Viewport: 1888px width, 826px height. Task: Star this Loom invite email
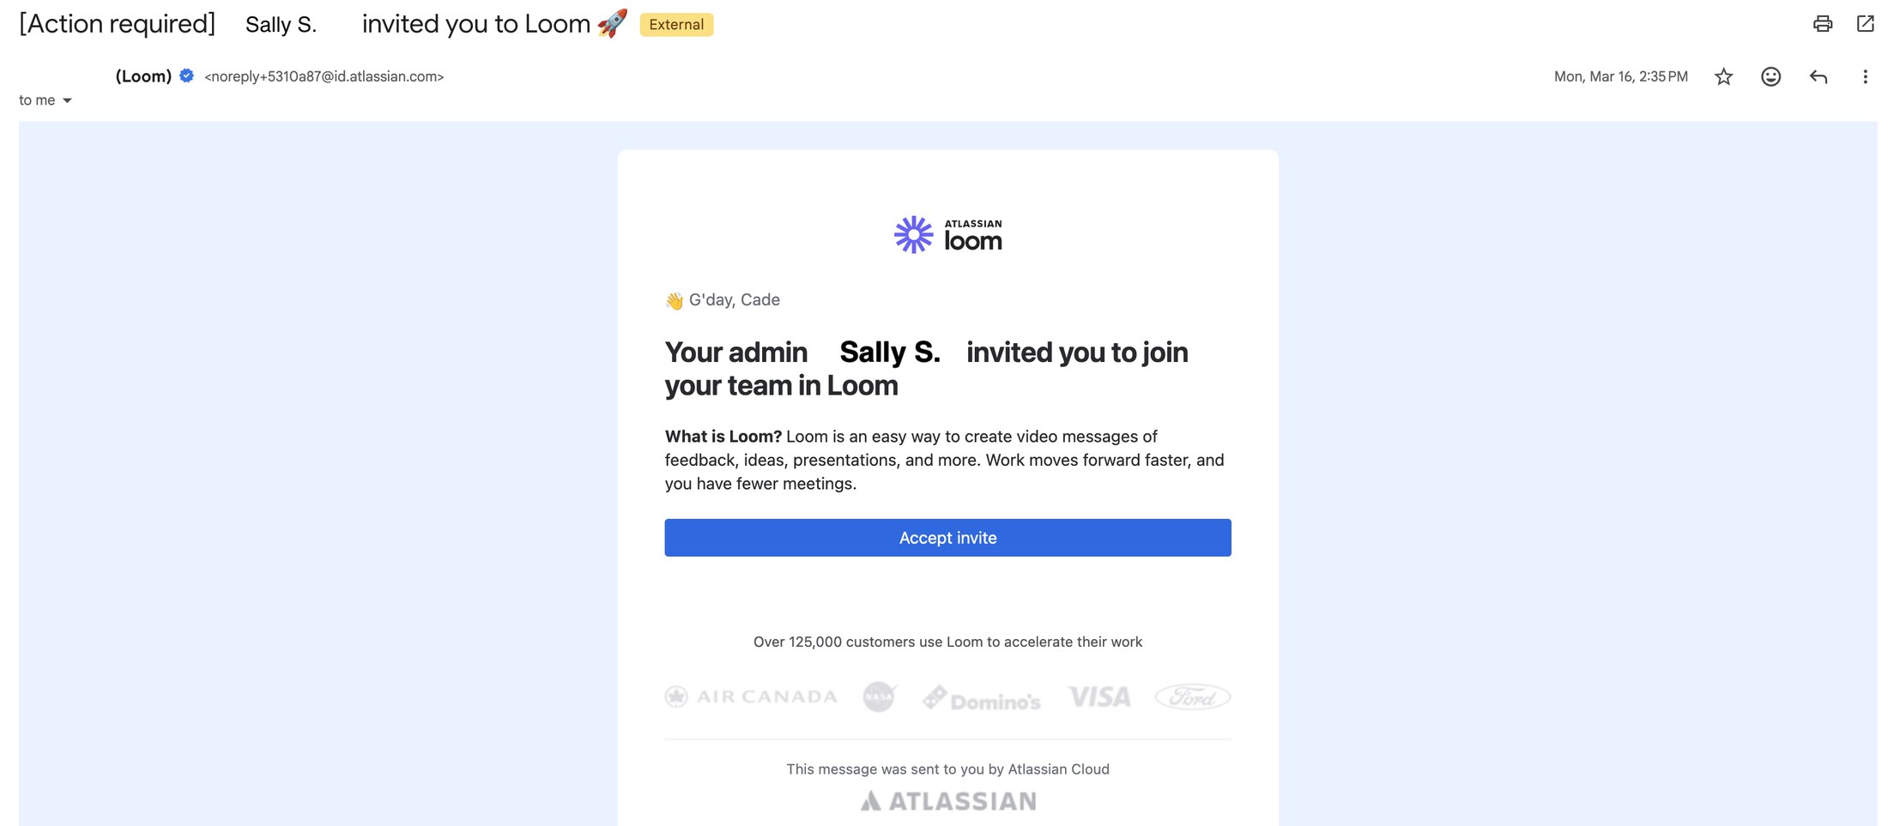(x=1723, y=77)
